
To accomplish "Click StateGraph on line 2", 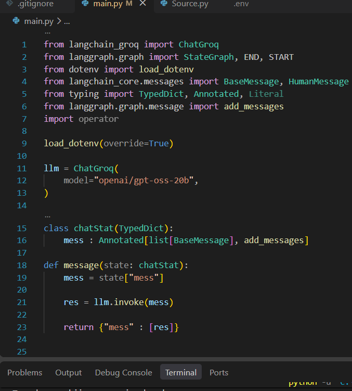I will click(209, 57).
